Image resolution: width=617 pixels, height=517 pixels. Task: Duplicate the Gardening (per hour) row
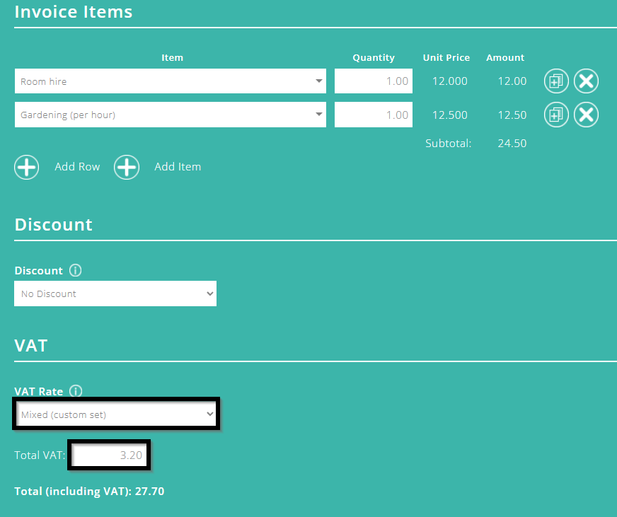click(x=556, y=115)
